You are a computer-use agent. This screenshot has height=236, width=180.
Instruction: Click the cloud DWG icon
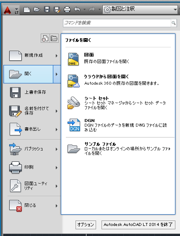[73, 81]
